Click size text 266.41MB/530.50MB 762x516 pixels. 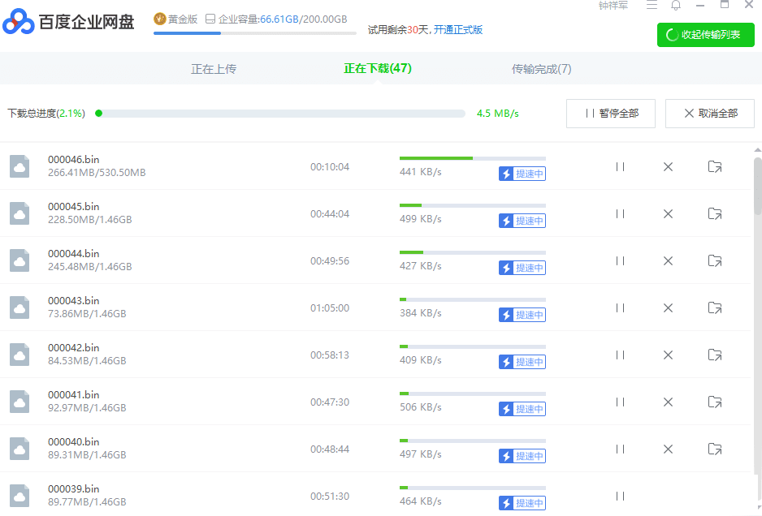pyautogui.click(x=97, y=173)
